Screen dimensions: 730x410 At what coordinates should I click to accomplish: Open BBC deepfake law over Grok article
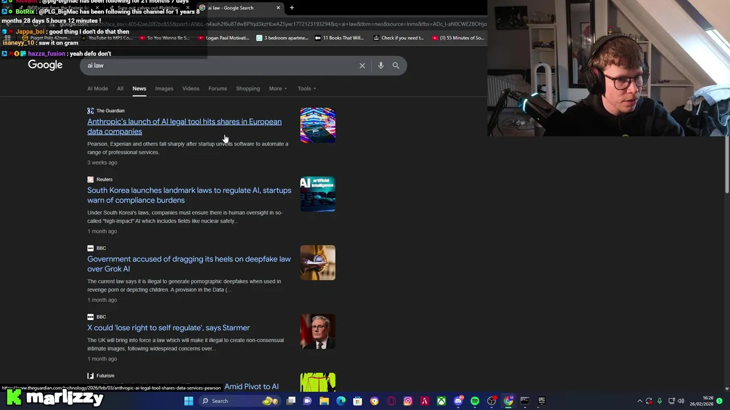coord(189,264)
